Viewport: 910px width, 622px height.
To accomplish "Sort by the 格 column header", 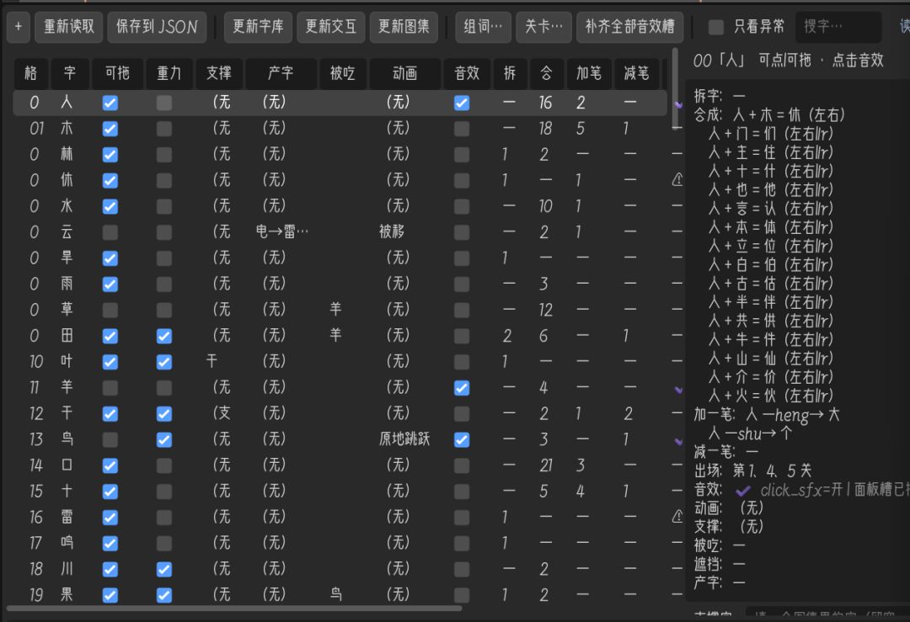I will (x=31, y=73).
